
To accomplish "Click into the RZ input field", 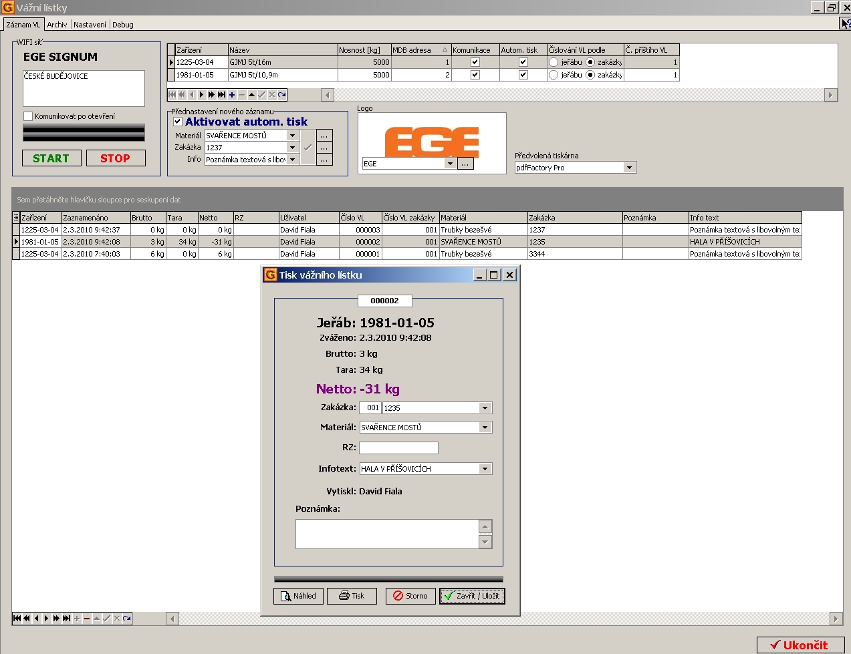I will (398, 448).
